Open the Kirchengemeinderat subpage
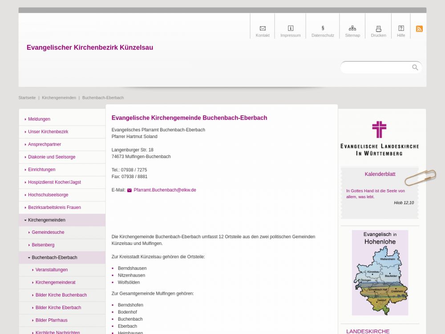 point(55,282)
